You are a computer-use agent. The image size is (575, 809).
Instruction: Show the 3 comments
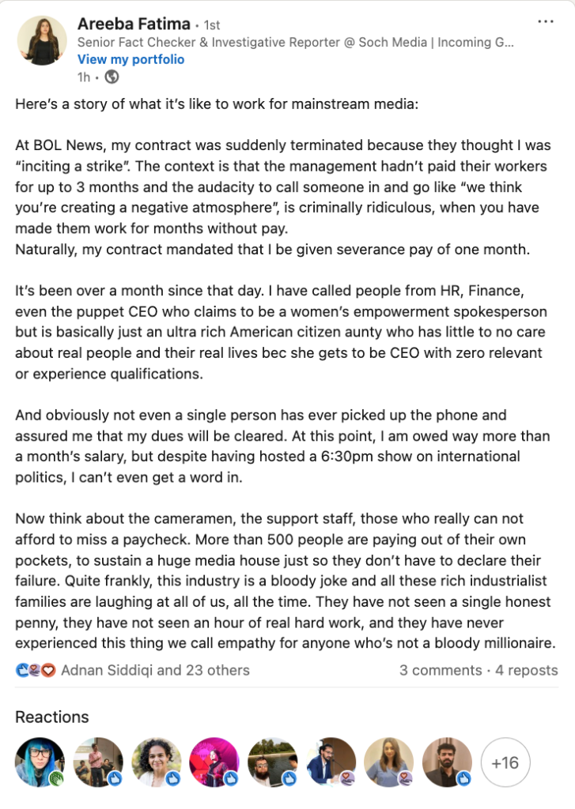[x=441, y=670]
